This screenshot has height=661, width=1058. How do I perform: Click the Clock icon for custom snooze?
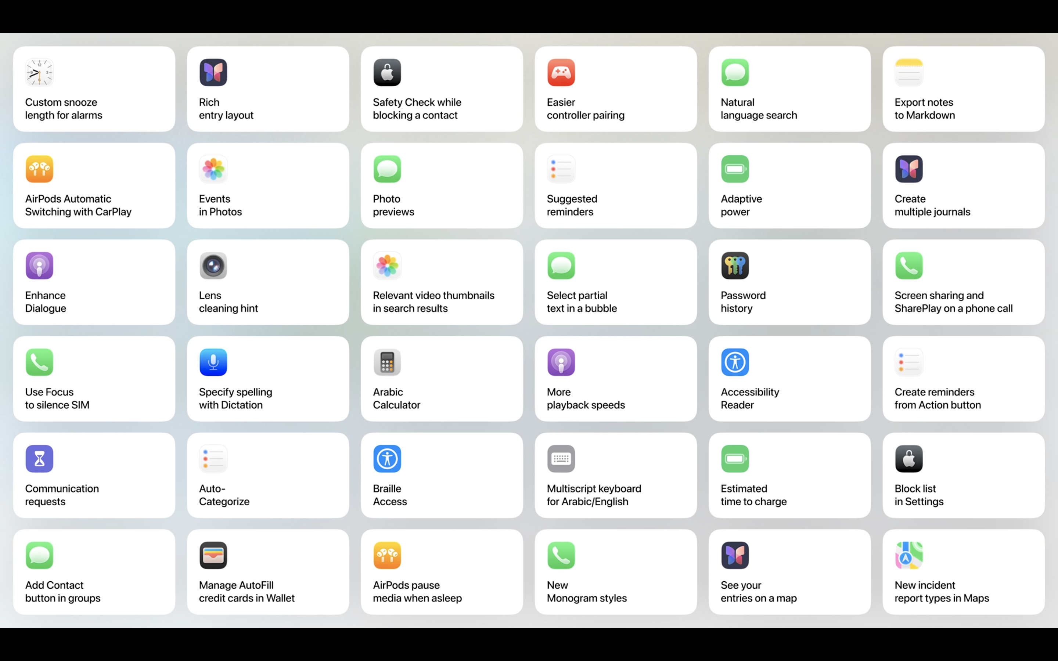pos(39,73)
